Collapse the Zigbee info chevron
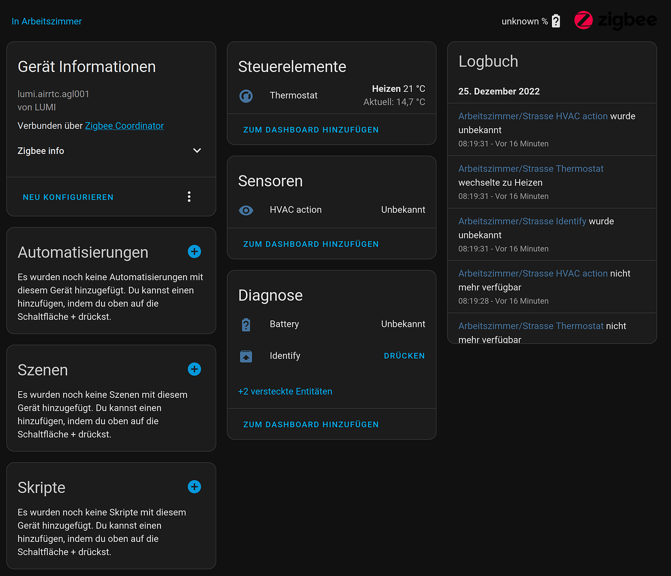This screenshot has width=671, height=576. coord(197,151)
